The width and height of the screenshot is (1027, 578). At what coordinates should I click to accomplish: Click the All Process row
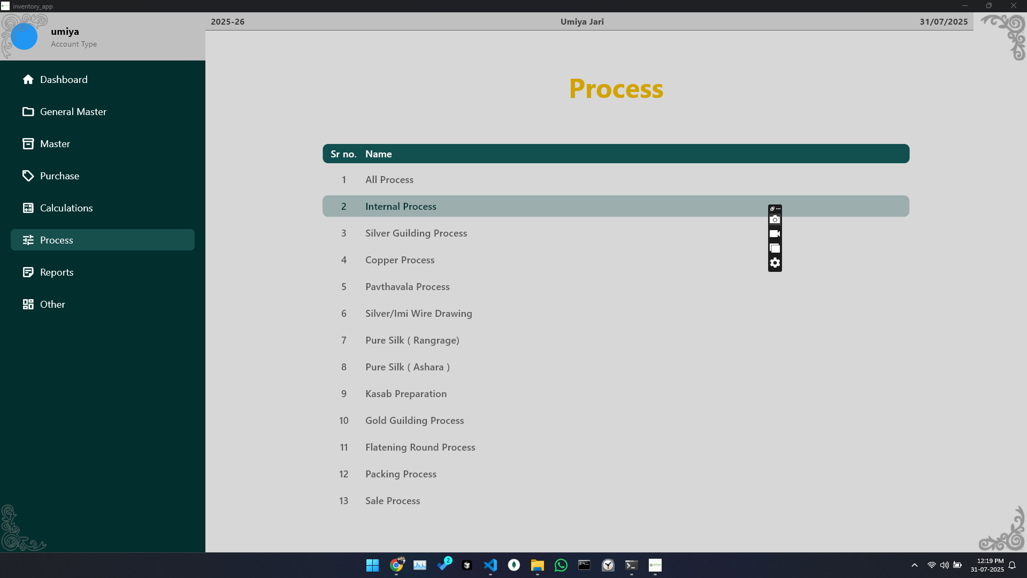pos(389,180)
